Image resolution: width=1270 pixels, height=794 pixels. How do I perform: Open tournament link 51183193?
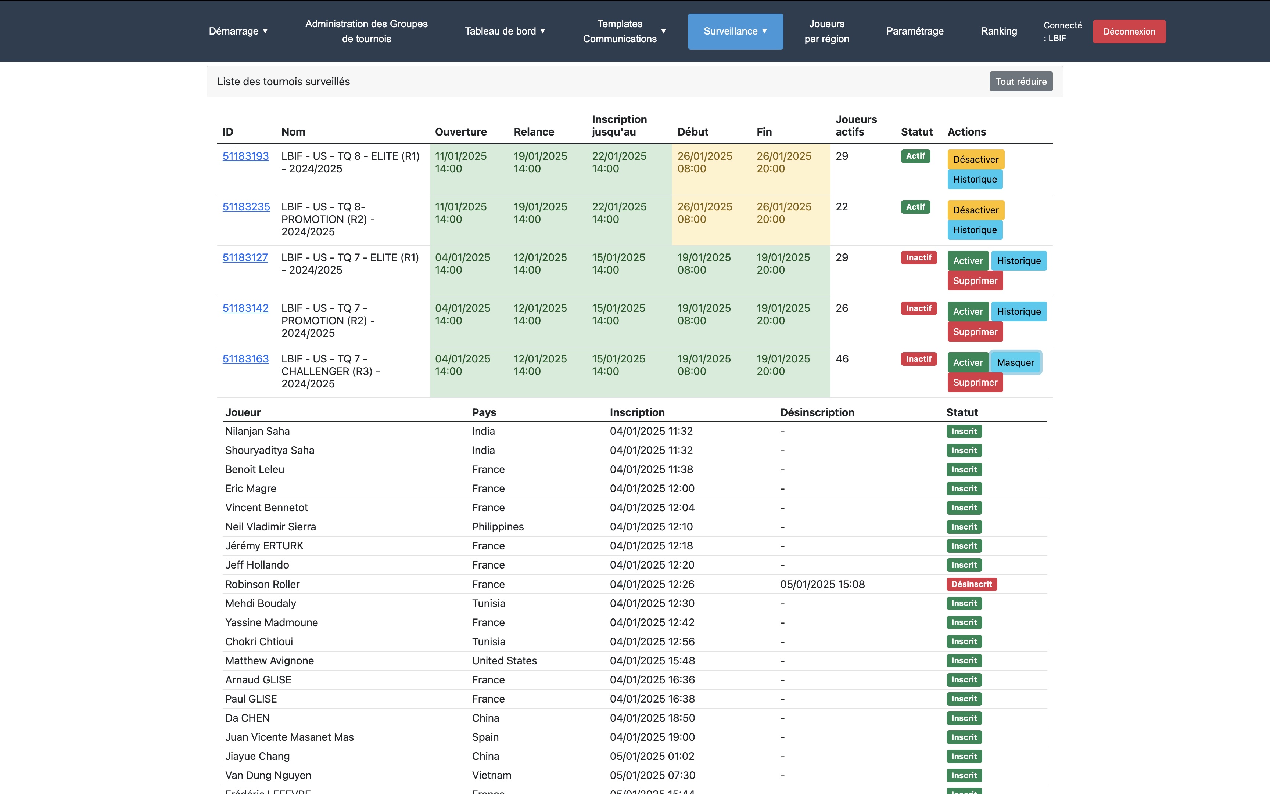point(245,156)
